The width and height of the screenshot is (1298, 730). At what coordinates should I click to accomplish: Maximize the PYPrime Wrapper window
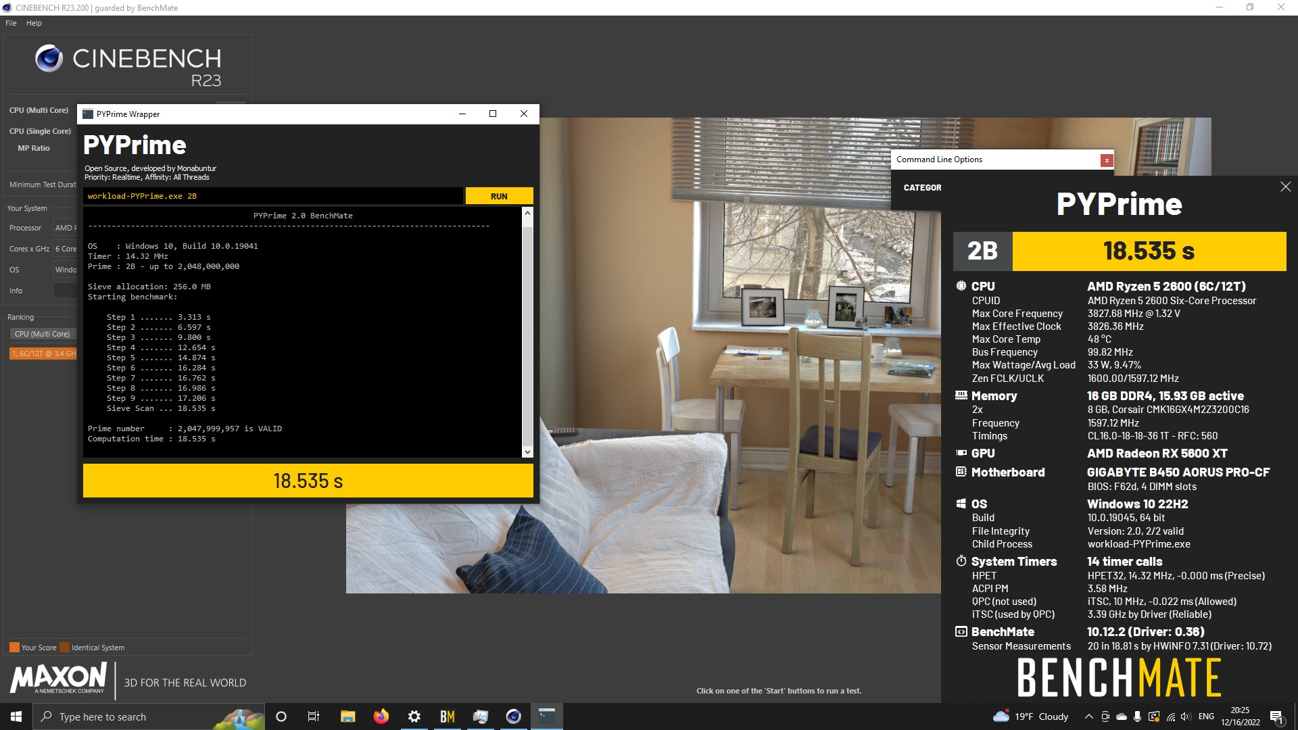point(493,114)
